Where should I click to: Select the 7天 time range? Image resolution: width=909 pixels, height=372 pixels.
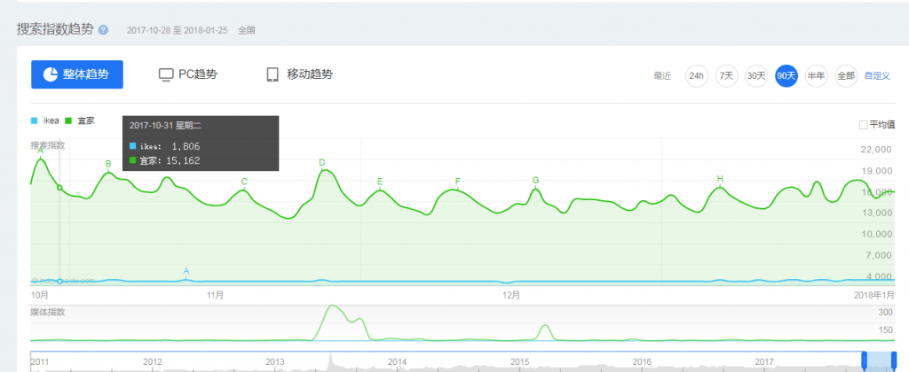pos(726,75)
